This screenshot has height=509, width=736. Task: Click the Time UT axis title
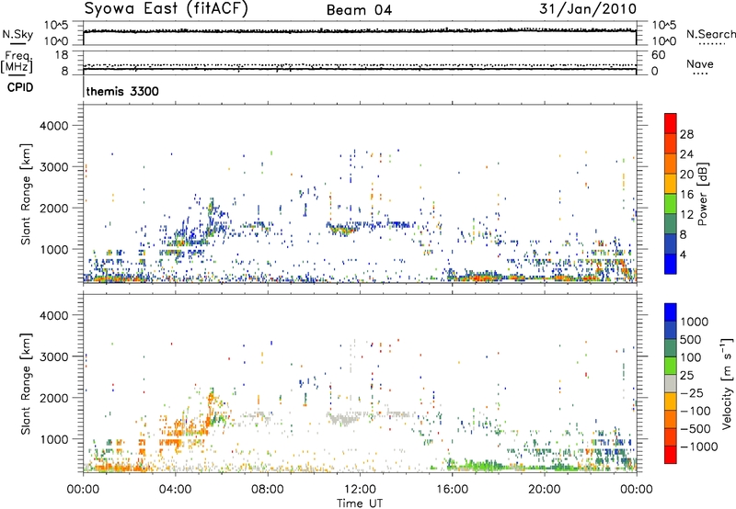[360, 503]
